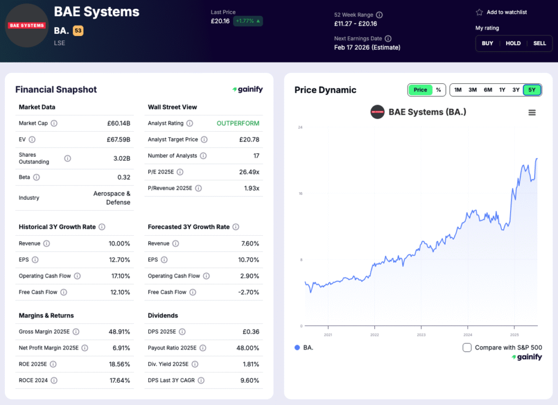Image resolution: width=558 pixels, height=405 pixels.
Task: Click info icon next to Analyst Target Price
Action: 204,139
